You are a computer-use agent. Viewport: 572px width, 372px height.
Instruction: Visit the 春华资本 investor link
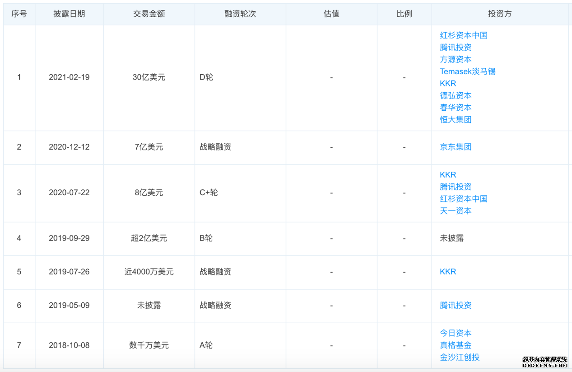click(x=456, y=108)
